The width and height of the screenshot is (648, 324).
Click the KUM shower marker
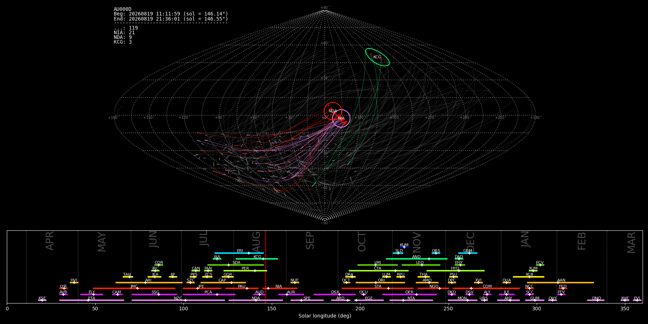point(404,247)
